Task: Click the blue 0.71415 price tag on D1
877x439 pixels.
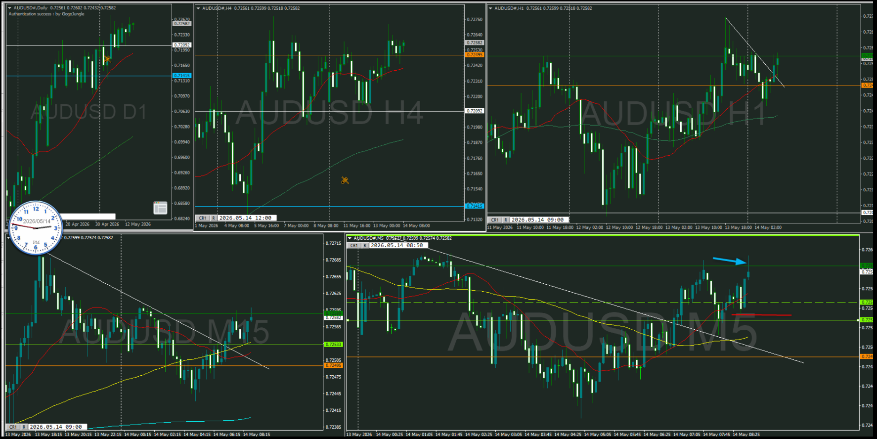Action: click(182, 76)
